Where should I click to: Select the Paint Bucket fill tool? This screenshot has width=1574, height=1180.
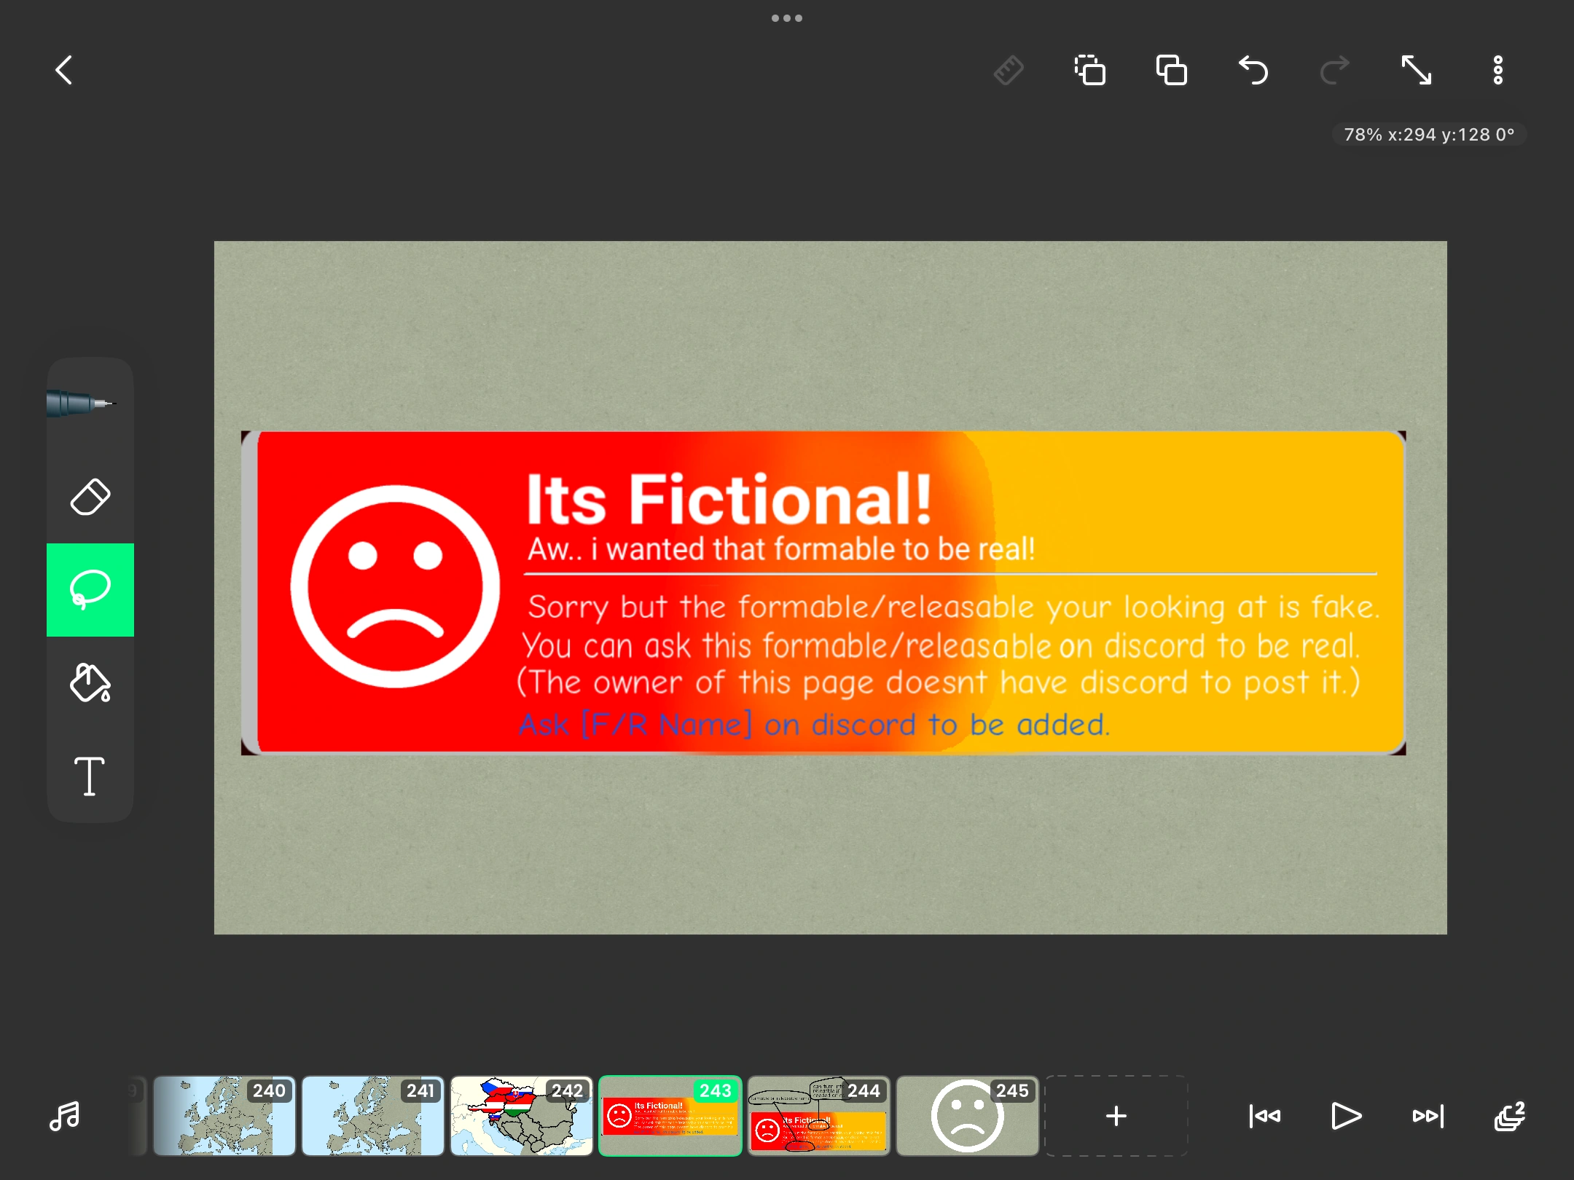(x=90, y=683)
